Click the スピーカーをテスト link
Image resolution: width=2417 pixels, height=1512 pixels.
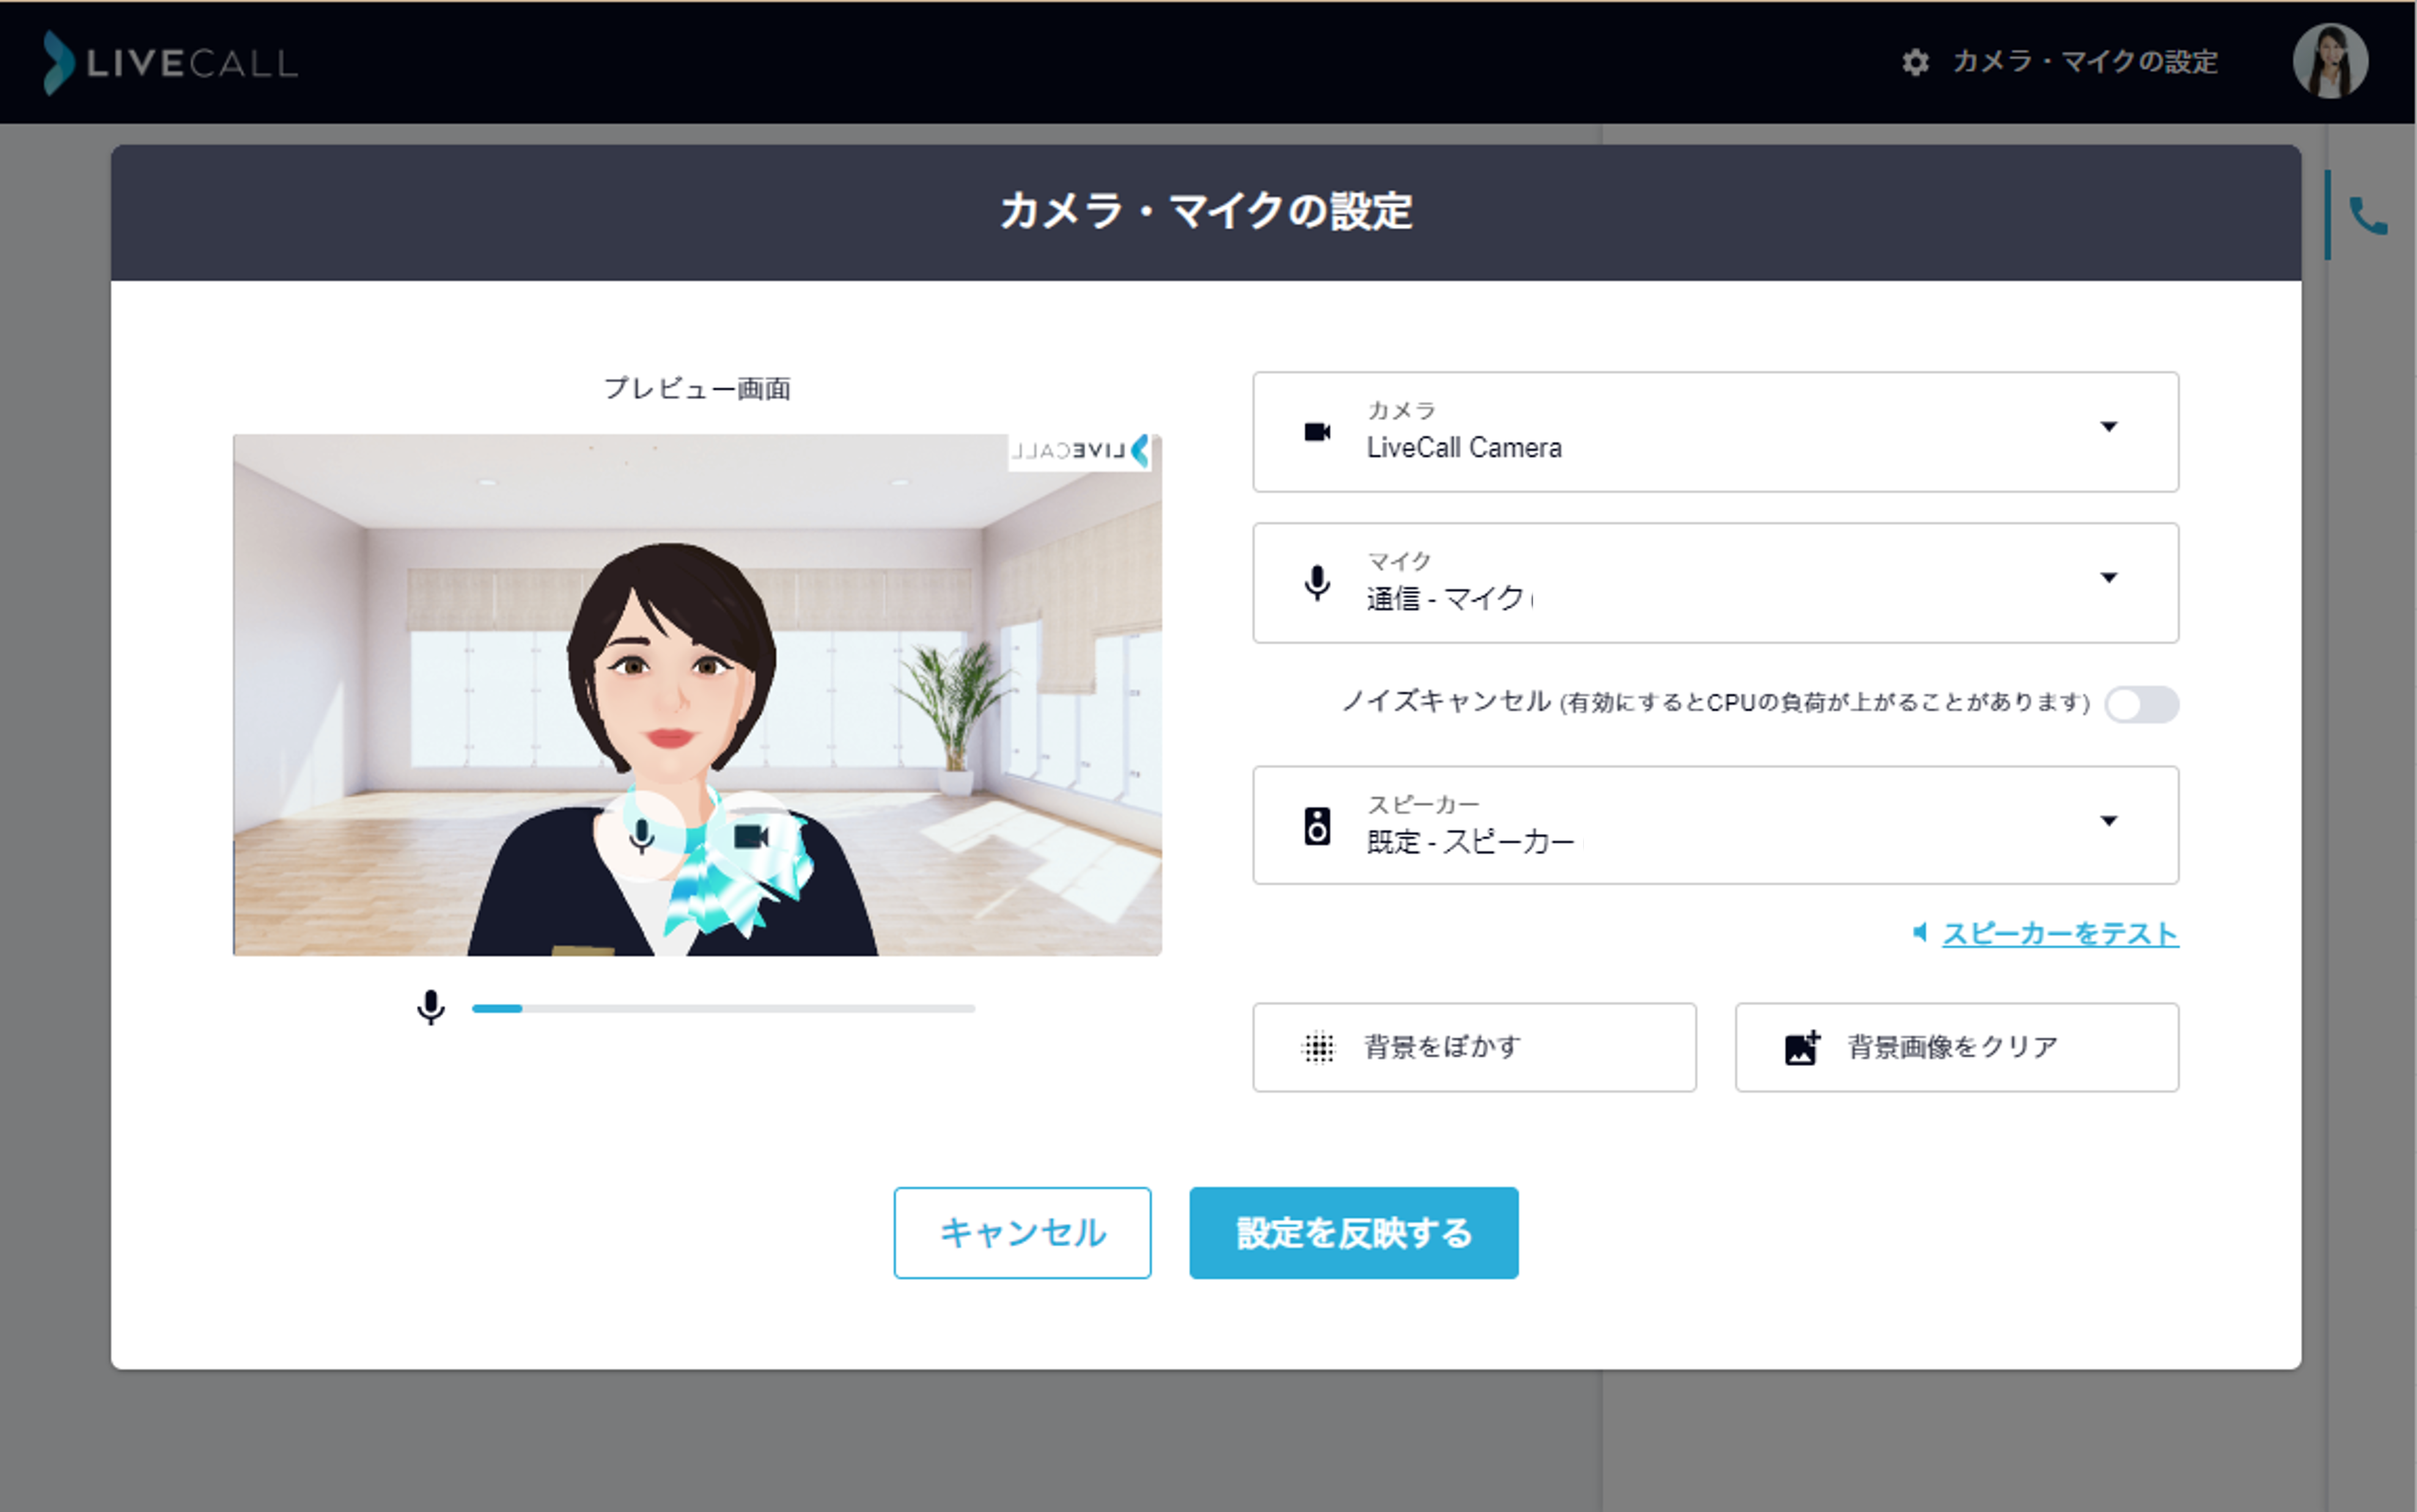[x=2060, y=933]
